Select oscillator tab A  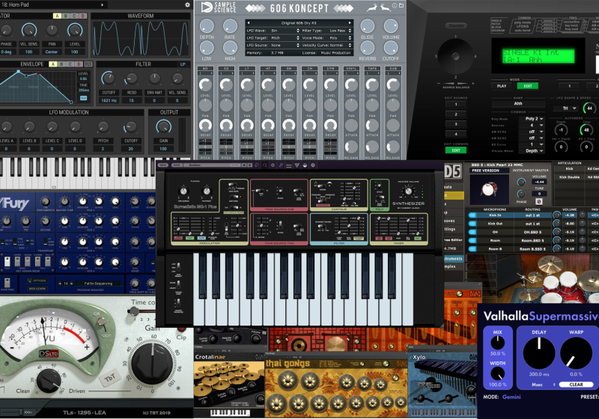pos(58,15)
